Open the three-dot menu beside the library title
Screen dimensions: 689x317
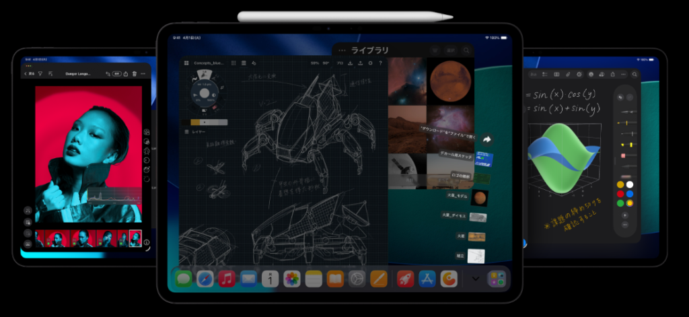[342, 50]
